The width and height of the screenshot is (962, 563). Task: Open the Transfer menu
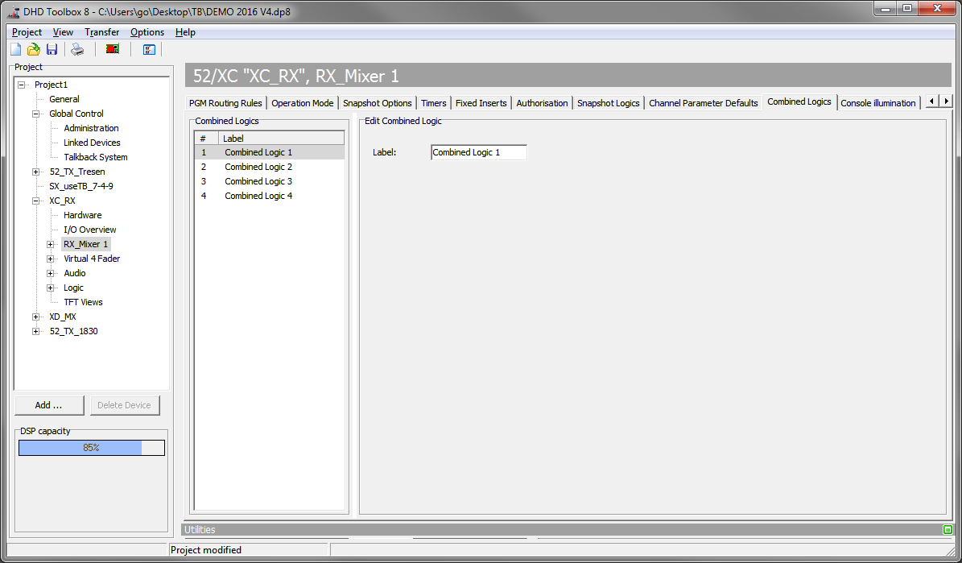point(101,32)
